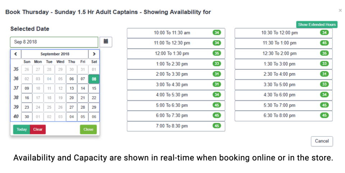Screen dimensions: 345x173
Task: Book the 3:00 To 4:30 pm slot
Action: pos(176,85)
